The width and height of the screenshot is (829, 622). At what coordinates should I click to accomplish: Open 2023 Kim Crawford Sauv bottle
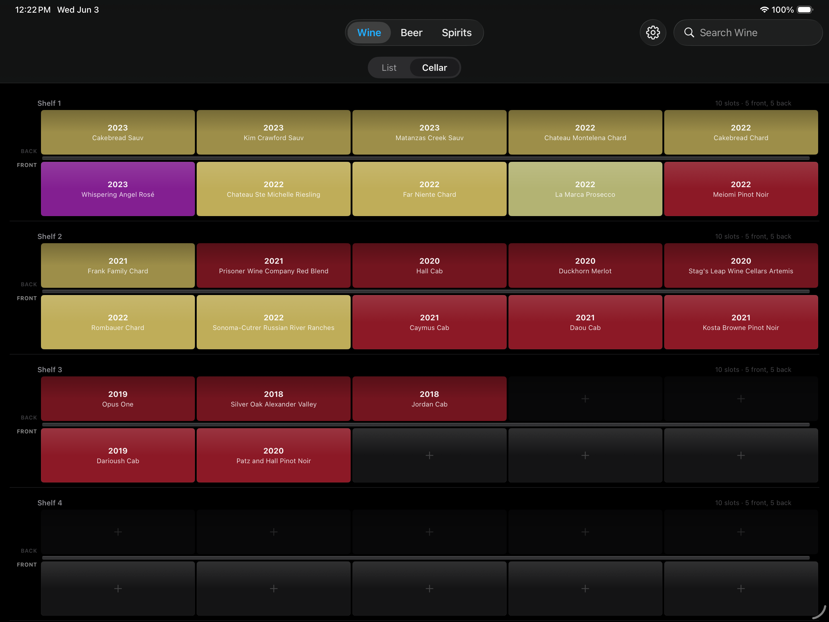(x=274, y=132)
